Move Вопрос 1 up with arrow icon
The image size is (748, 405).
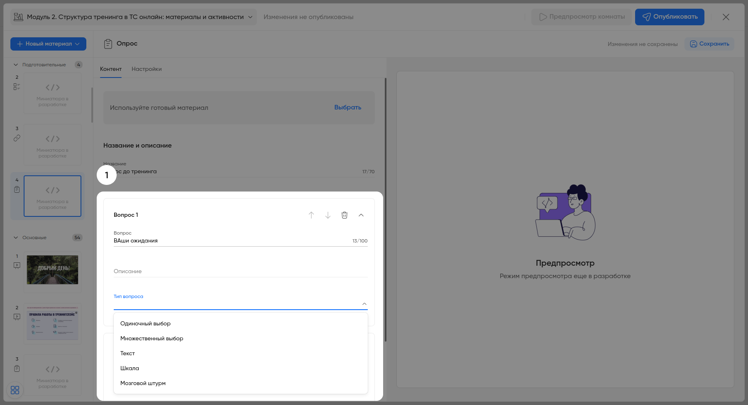(311, 215)
